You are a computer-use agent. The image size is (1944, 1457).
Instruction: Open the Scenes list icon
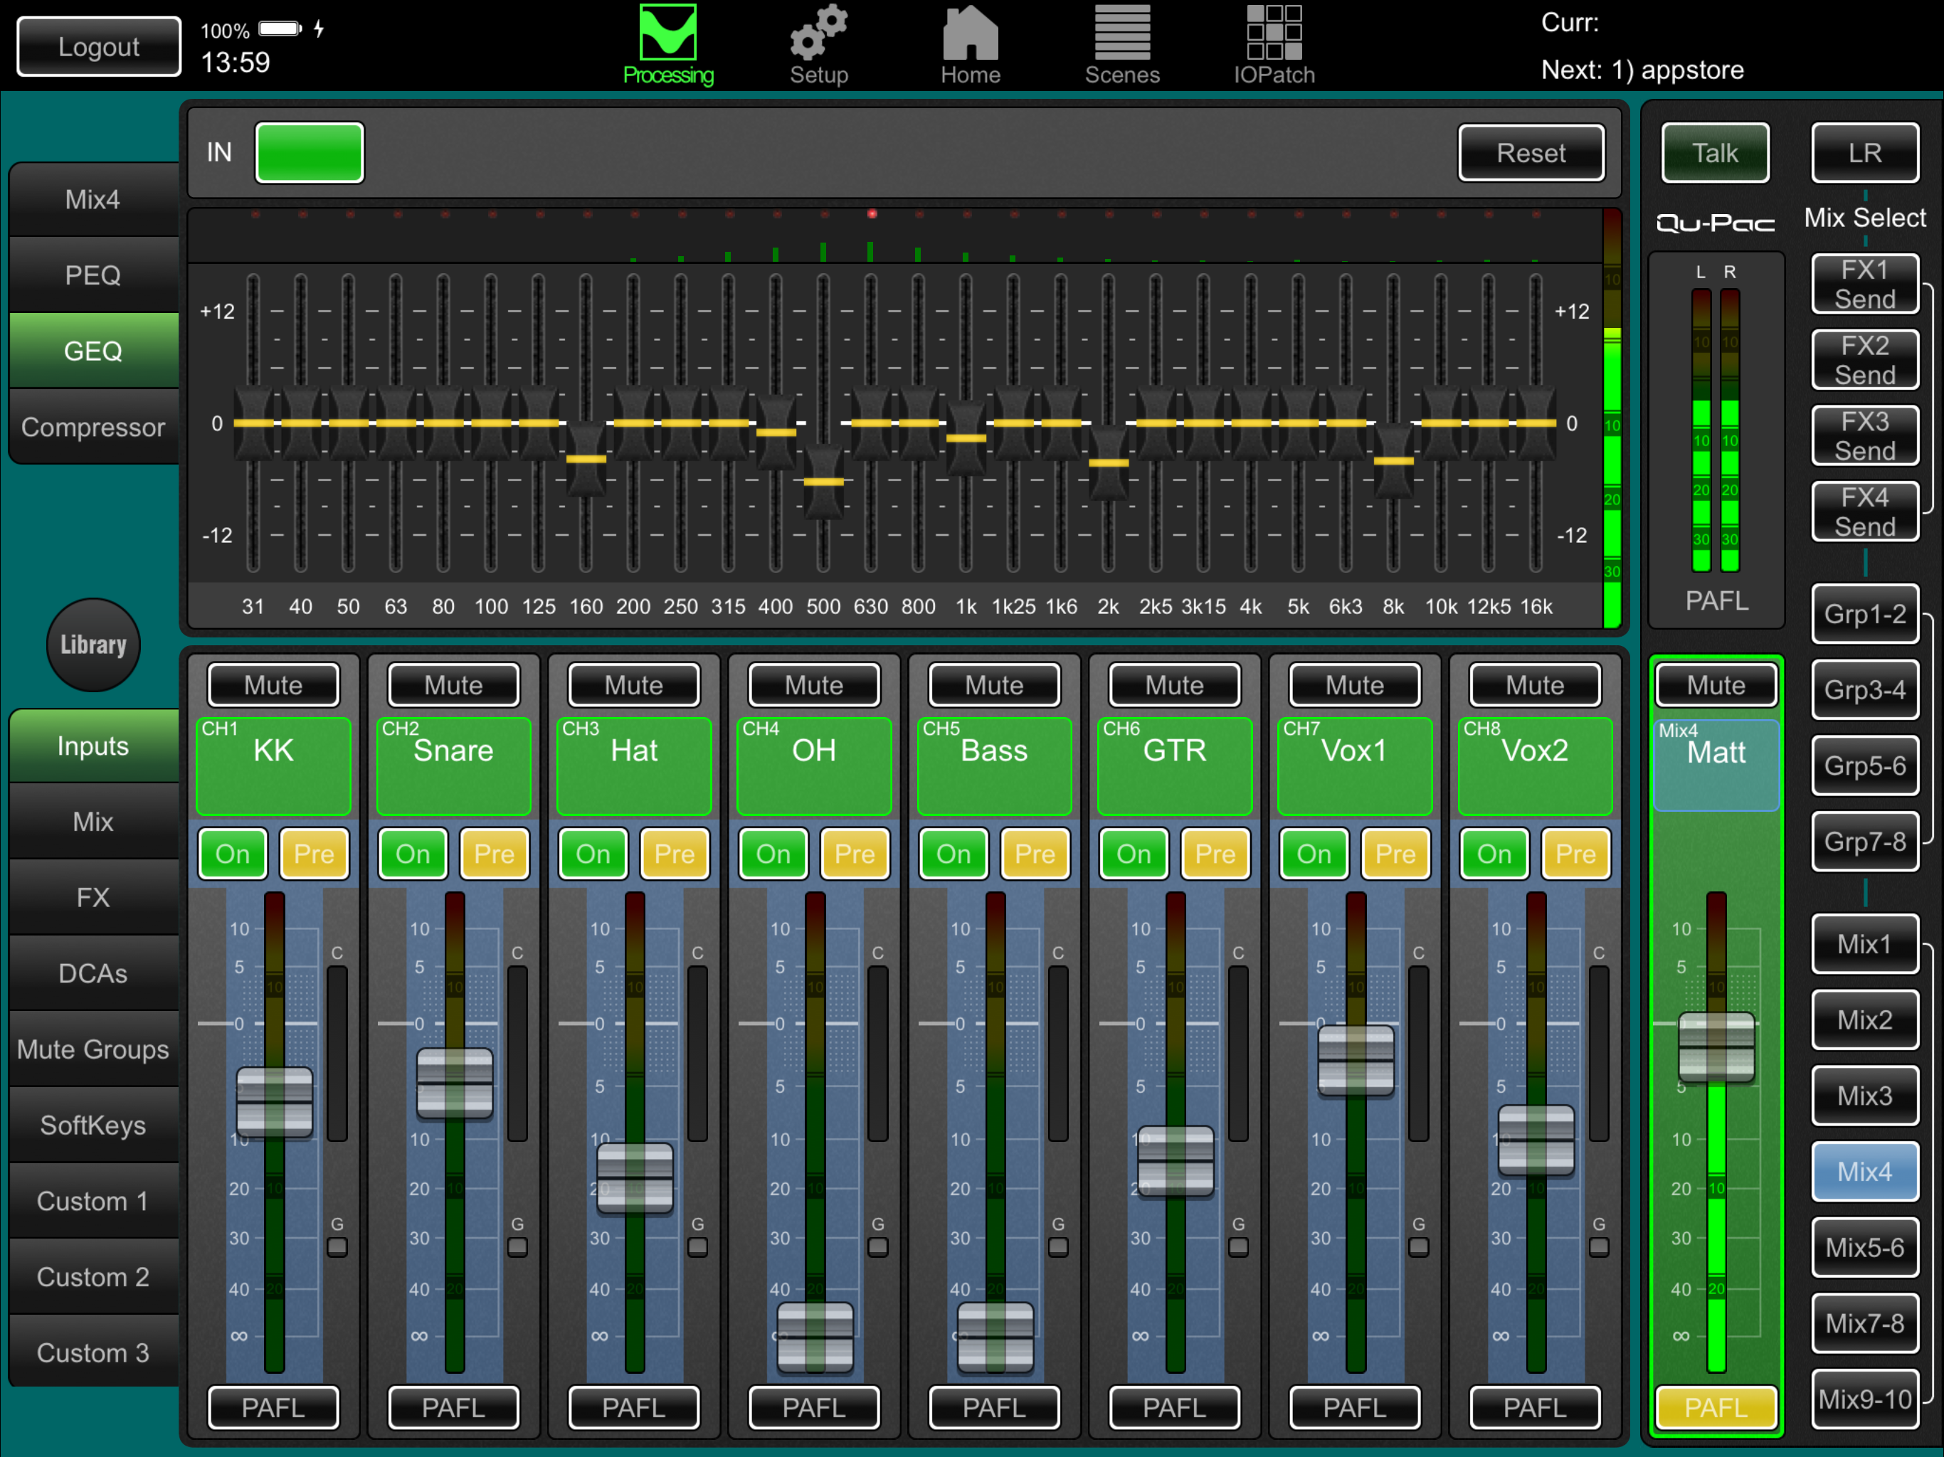pyautogui.click(x=1122, y=35)
